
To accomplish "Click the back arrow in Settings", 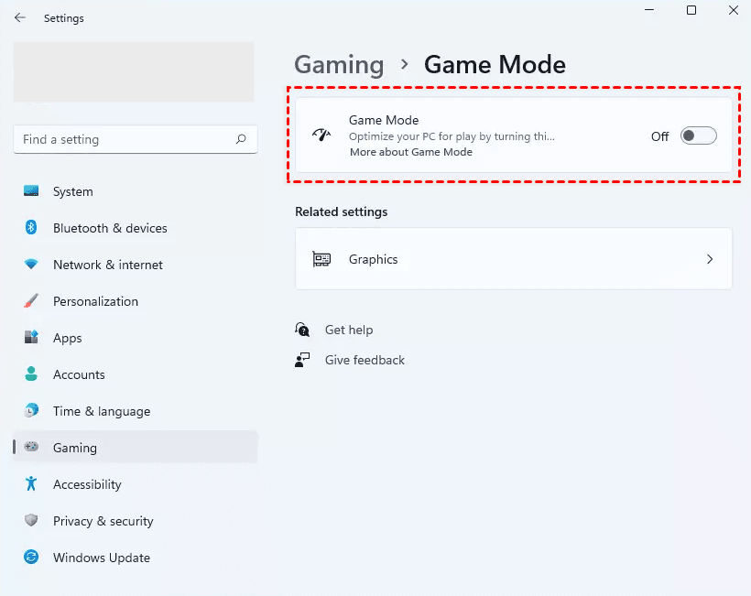I will (20, 17).
